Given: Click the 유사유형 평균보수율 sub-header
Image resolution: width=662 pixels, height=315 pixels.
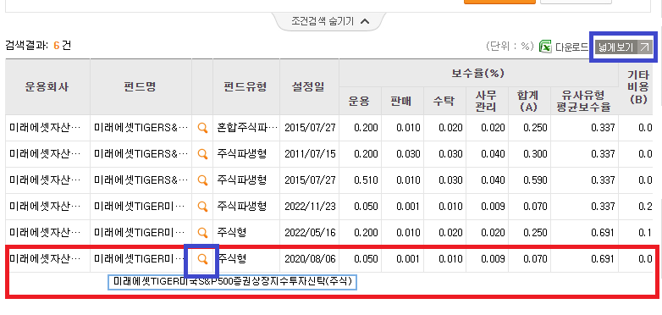Looking at the screenshot, I should click(584, 101).
